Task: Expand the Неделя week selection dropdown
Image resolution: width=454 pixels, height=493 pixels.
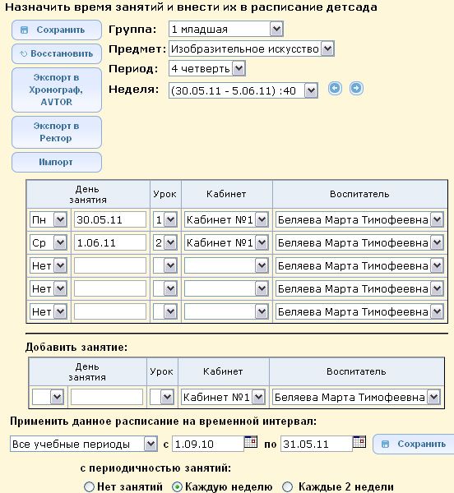Action: (x=243, y=90)
